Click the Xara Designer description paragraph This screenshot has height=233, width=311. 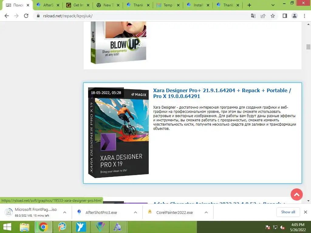224,118
